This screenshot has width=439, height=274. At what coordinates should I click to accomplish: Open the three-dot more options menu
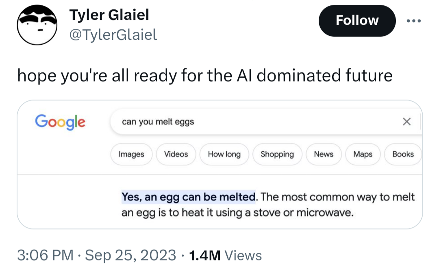(x=414, y=21)
